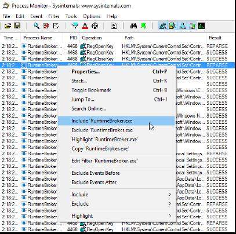Open the Help menu

[112, 16]
